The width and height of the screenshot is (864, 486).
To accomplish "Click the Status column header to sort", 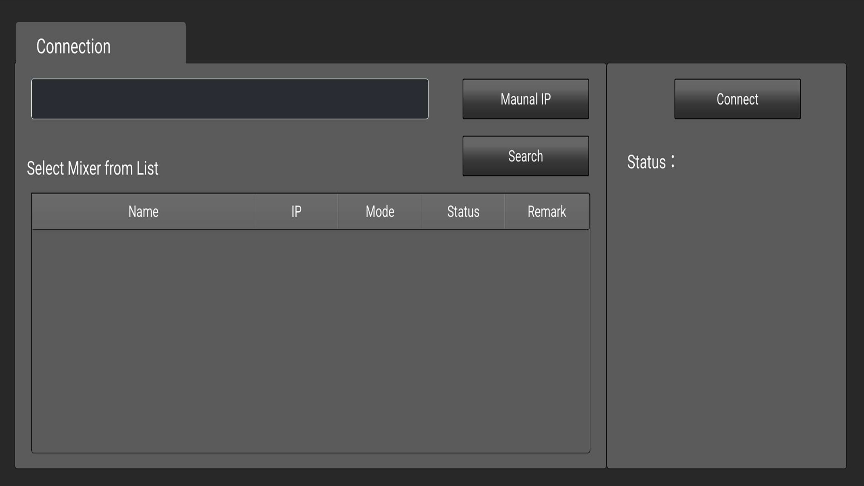I will (462, 212).
